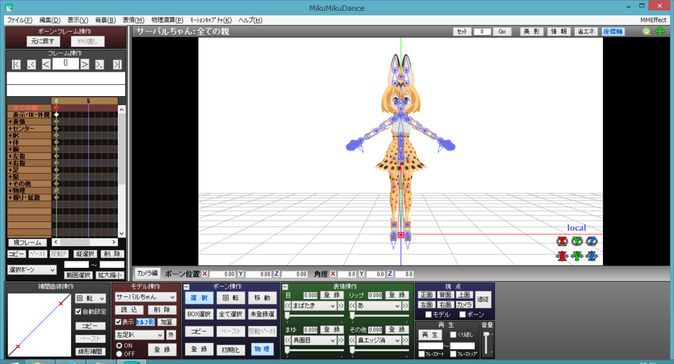674x364 pixels.
Task: Collapse the 表情操作 panel minus icon
Action: tap(284, 286)
